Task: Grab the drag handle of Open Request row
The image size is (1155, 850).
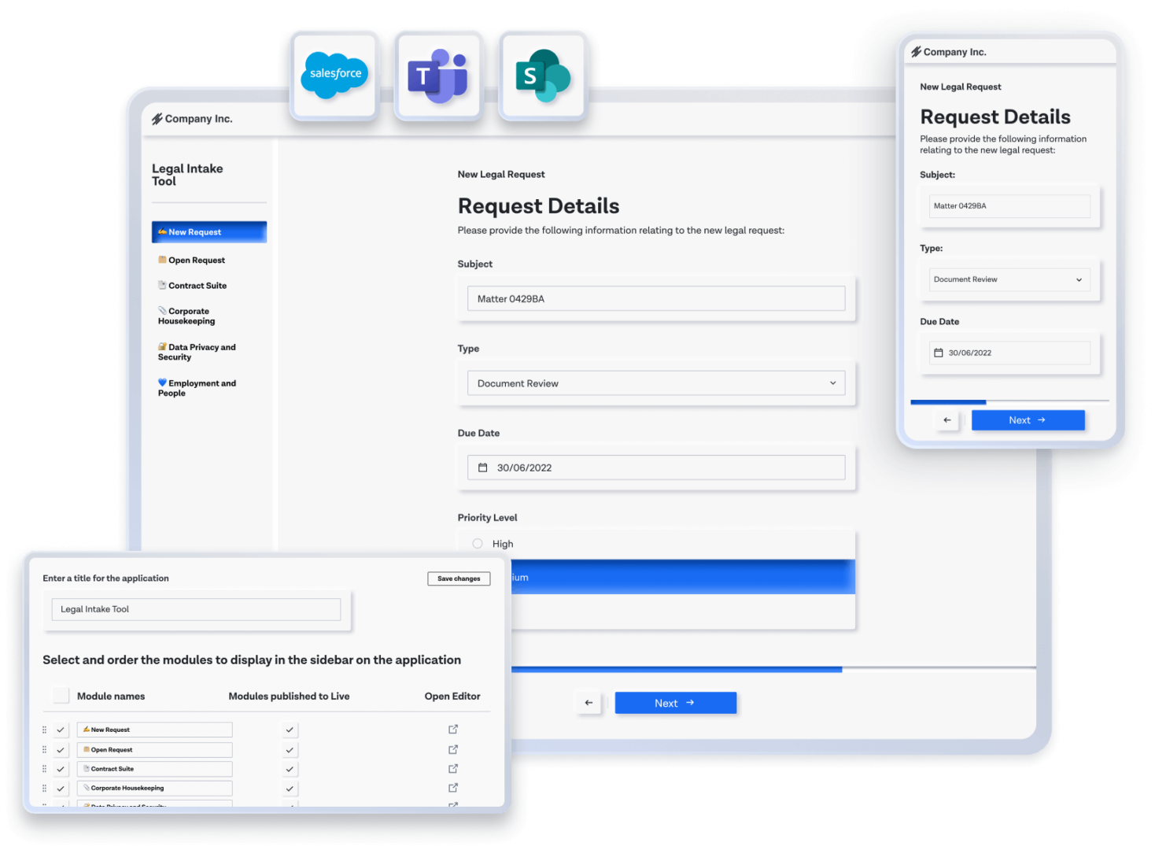Action: (44, 749)
